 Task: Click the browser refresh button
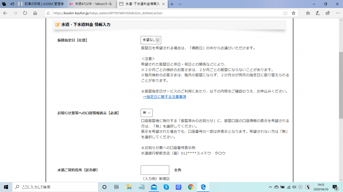(25, 13)
